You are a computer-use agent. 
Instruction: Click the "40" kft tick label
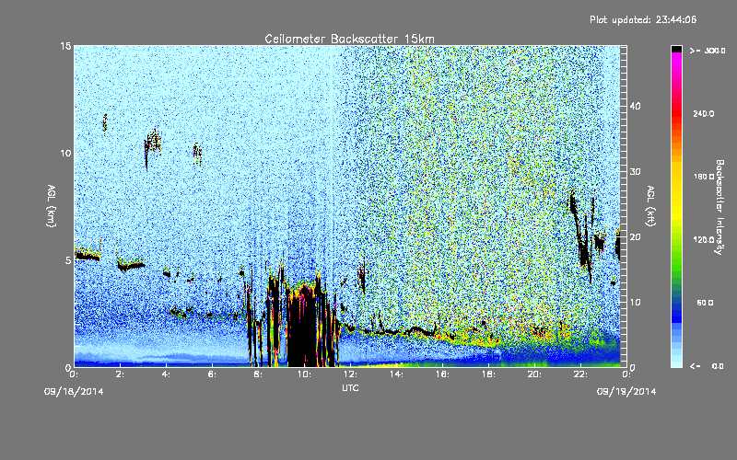[635, 106]
